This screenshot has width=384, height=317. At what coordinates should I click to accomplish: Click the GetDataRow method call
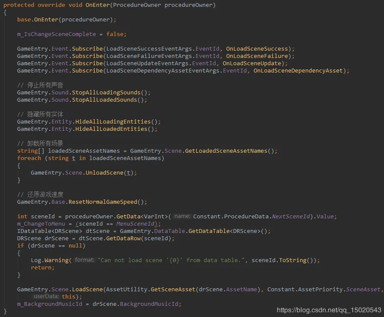123,239
